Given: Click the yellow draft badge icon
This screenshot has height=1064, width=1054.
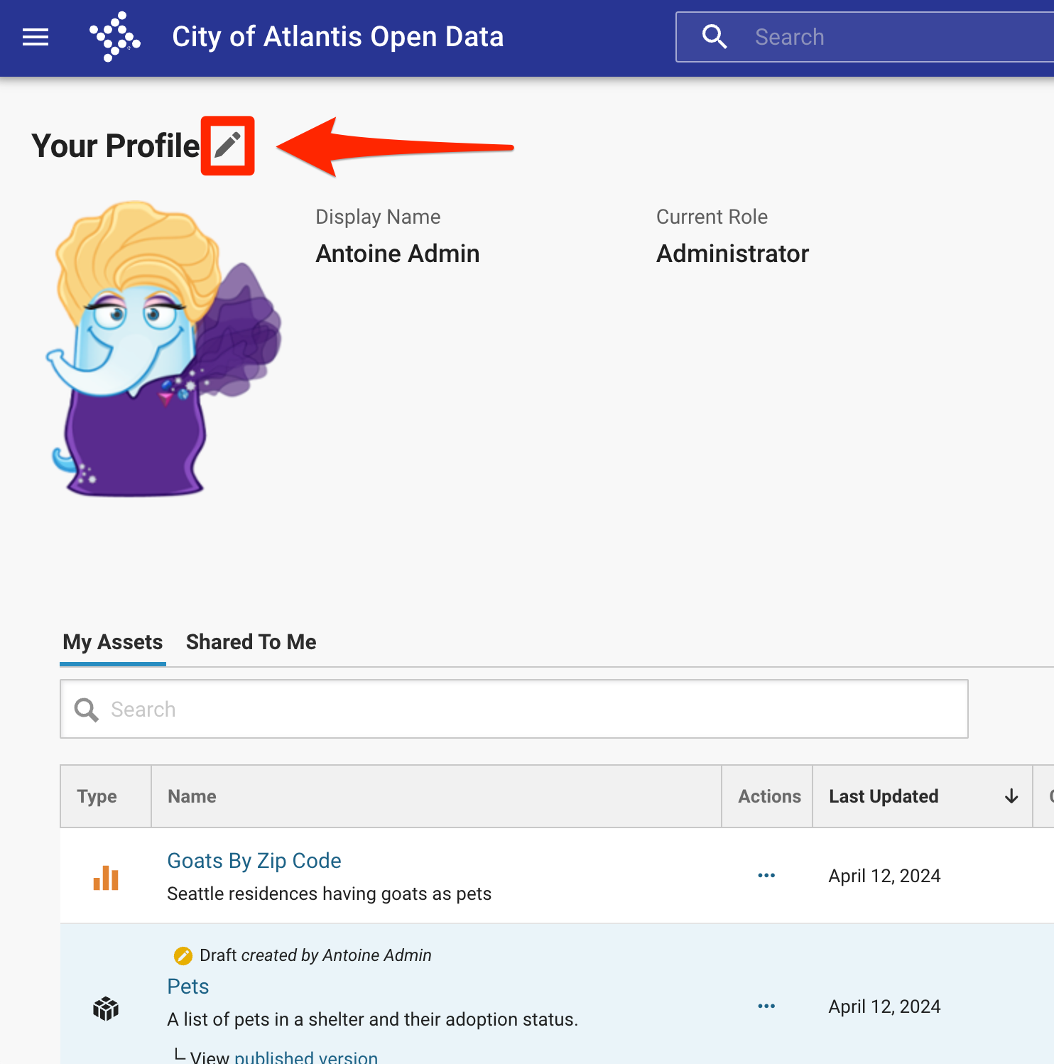Looking at the screenshot, I should tap(183, 956).
